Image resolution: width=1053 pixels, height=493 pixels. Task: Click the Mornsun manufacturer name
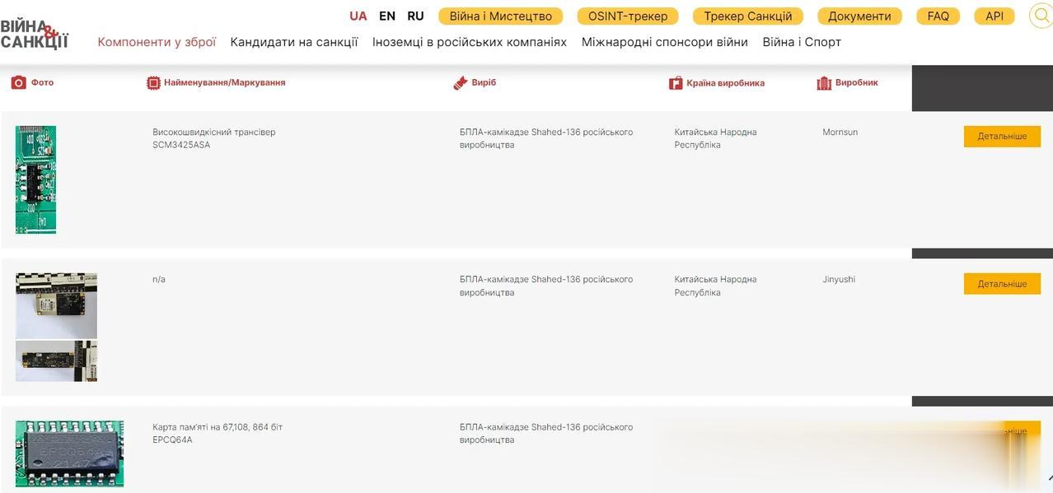(840, 133)
